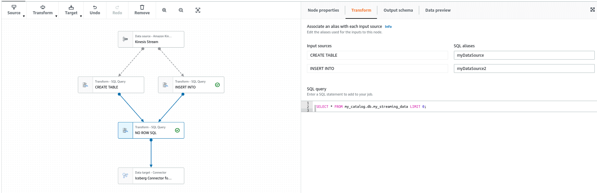Click the Remove trash icon
The height and width of the screenshot is (193, 597).
(142, 7)
